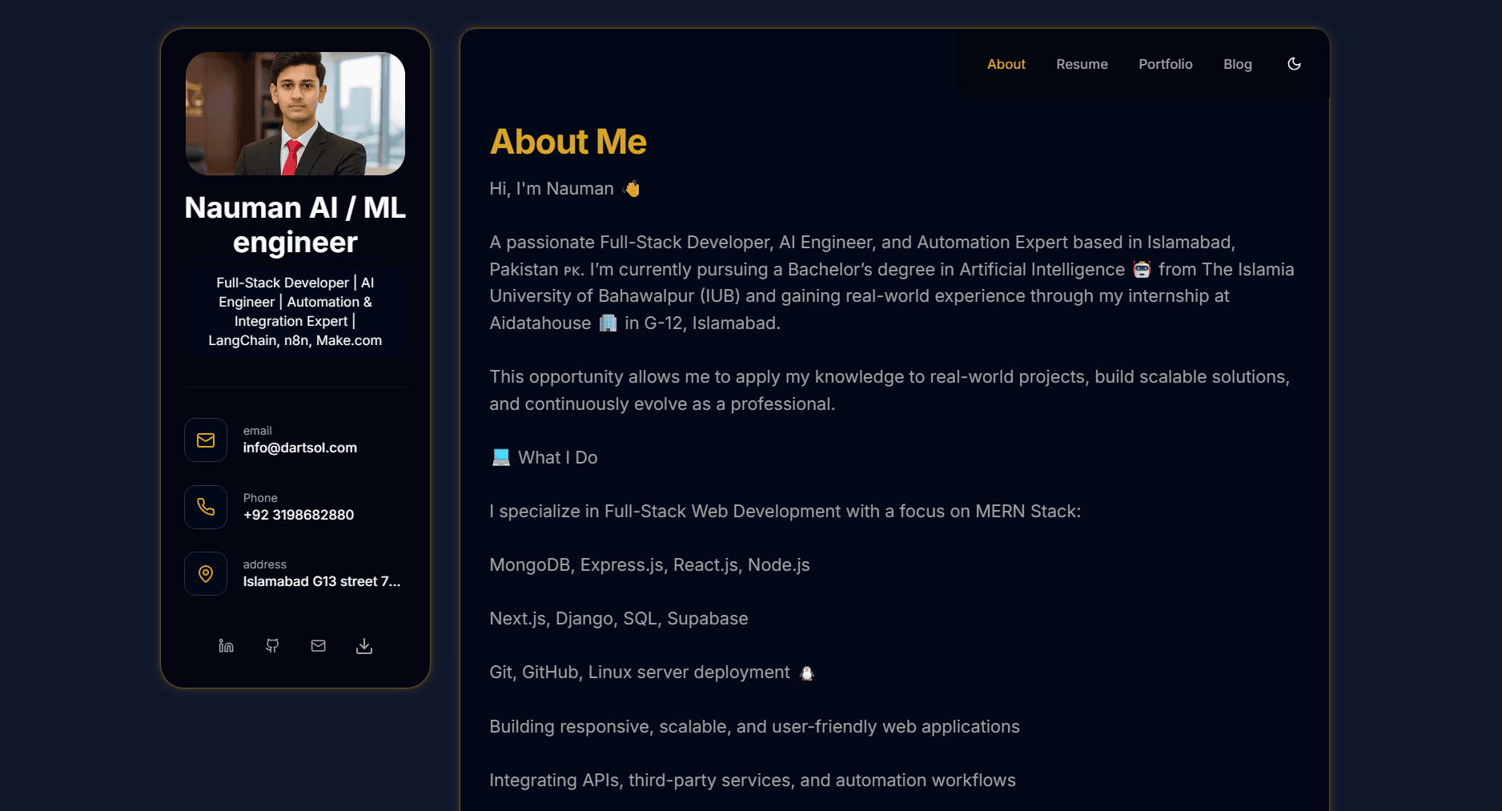Click the 'Nauman AI / ML engineer' name text

(295, 225)
